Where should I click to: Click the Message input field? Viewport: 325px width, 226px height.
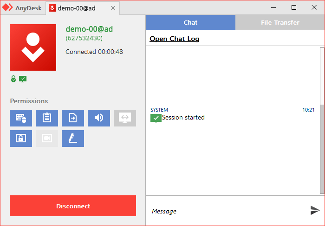coord(228,211)
